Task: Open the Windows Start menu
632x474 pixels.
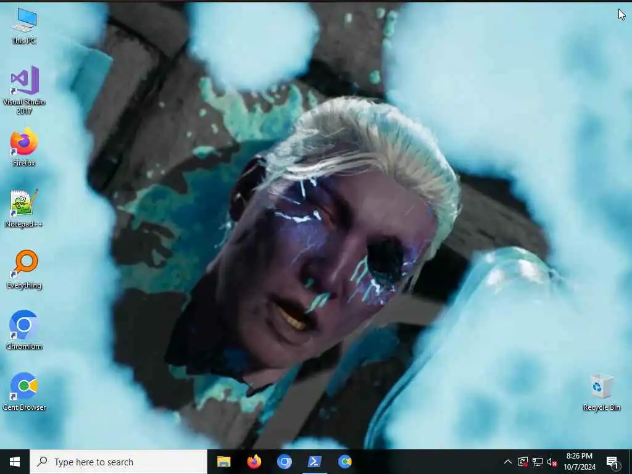Action: [15, 462]
